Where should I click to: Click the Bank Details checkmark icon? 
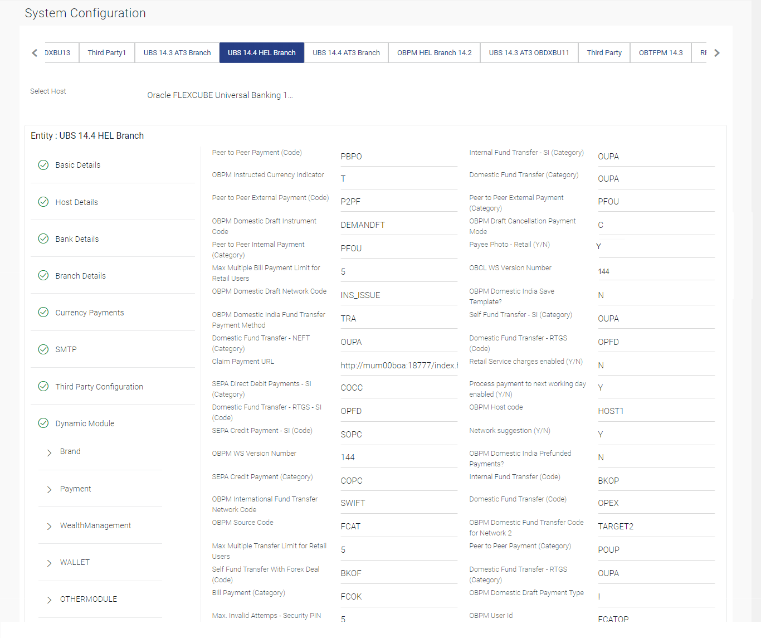43,238
